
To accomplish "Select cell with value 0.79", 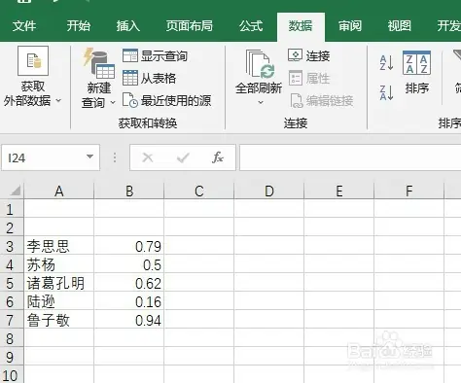I will [129, 246].
